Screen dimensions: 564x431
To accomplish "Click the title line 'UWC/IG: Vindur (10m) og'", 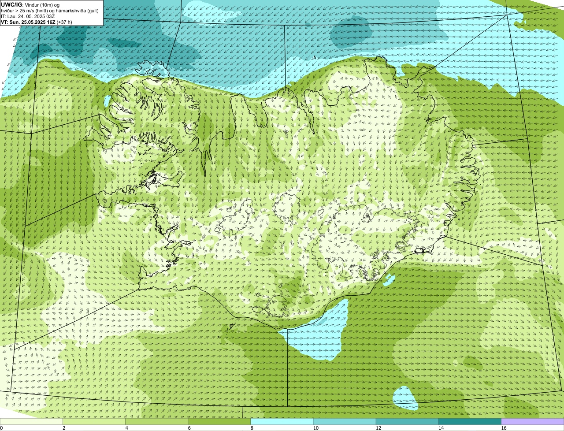I will 30,5.
